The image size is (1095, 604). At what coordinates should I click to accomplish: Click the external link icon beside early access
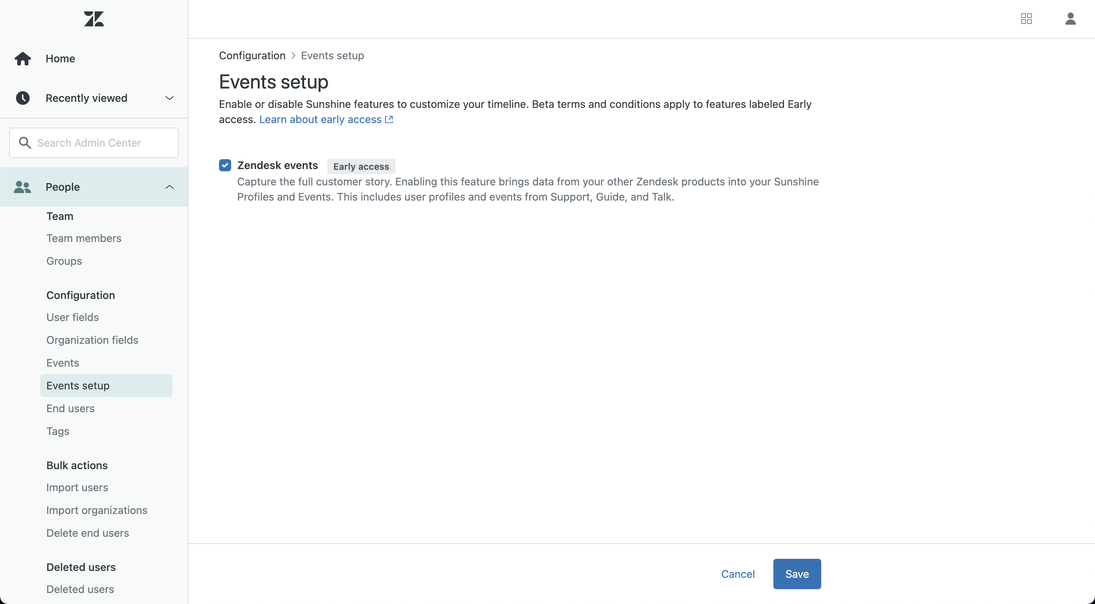pos(389,119)
